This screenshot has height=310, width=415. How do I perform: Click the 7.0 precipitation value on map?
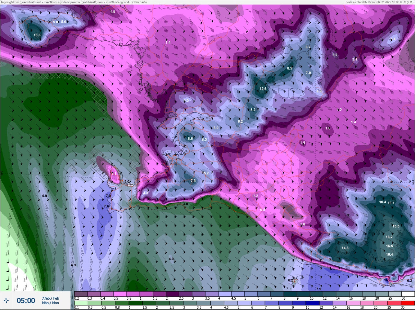[308, 73]
